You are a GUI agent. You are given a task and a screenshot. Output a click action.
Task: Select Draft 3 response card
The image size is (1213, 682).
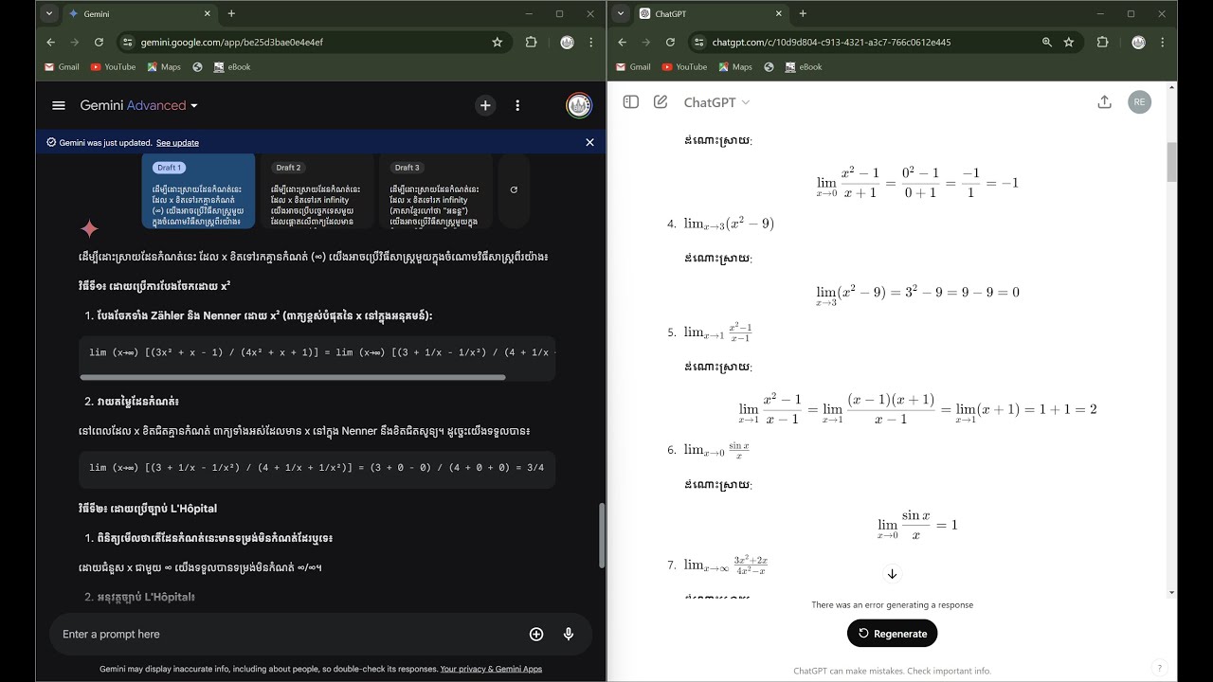click(434, 191)
